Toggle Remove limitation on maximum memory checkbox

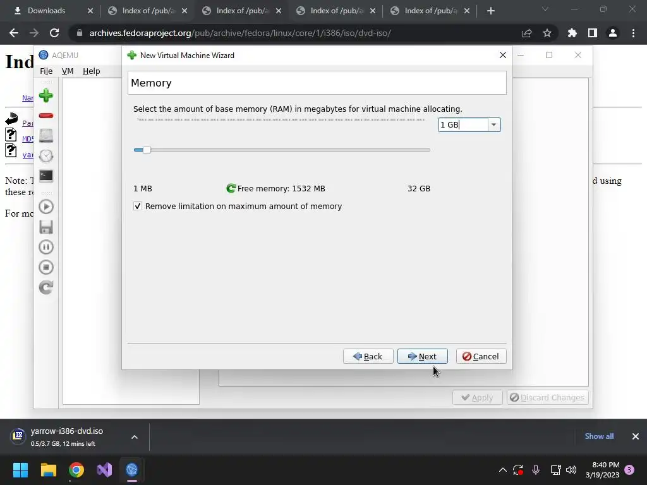coord(138,207)
